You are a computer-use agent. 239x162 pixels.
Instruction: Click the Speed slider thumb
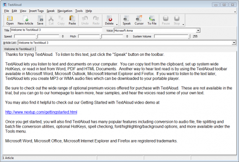pyautogui.click(x=37, y=37)
